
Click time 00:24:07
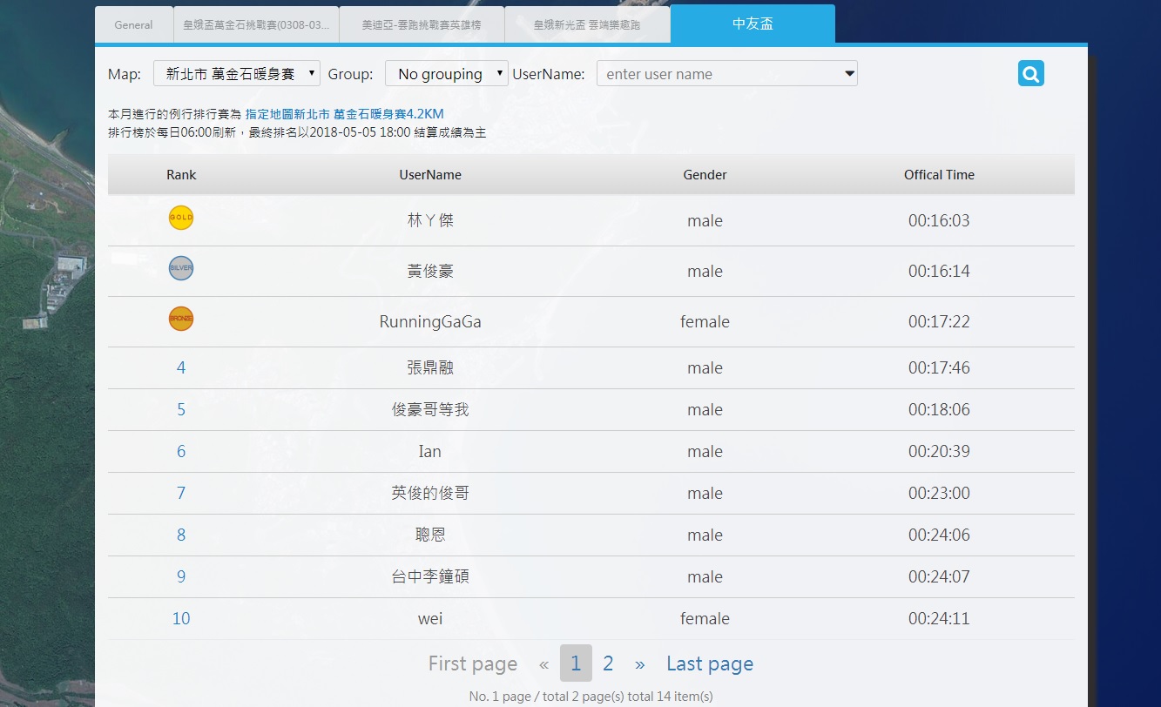[939, 576]
